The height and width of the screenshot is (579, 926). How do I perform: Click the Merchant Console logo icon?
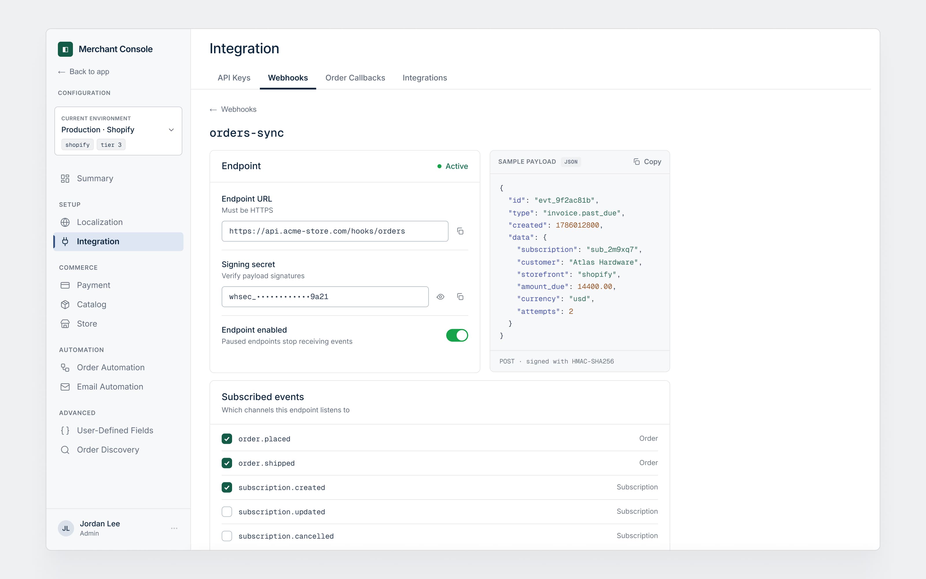click(65, 49)
